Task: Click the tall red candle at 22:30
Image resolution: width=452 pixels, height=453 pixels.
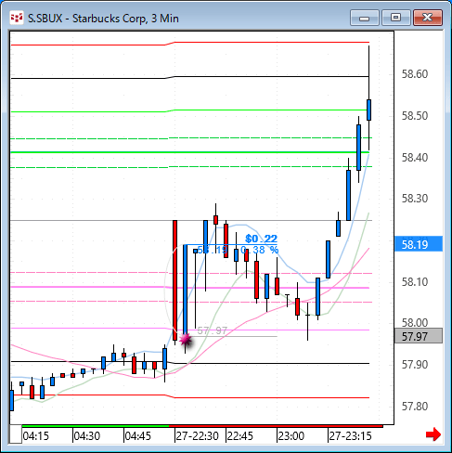Action: (x=175, y=280)
